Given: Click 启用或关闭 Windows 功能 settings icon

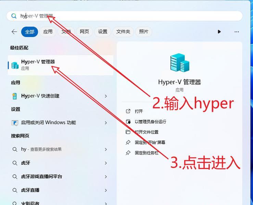Looking at the screenshot, I should click(x=15, y=123).
